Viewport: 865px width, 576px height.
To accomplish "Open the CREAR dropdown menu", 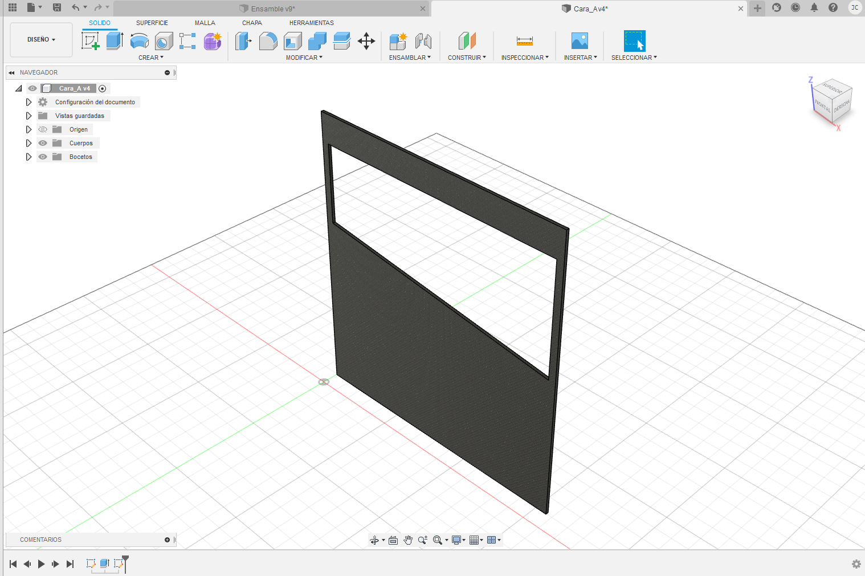I will coord(151,58).
